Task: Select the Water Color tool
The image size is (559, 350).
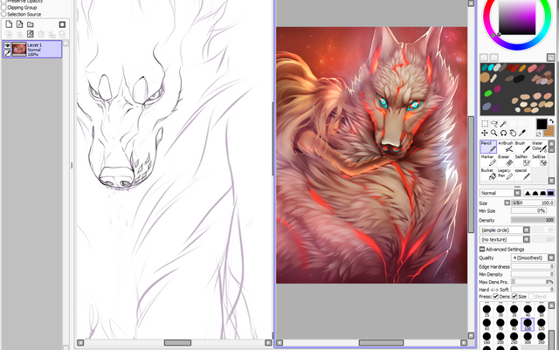Action: (539, 147)
